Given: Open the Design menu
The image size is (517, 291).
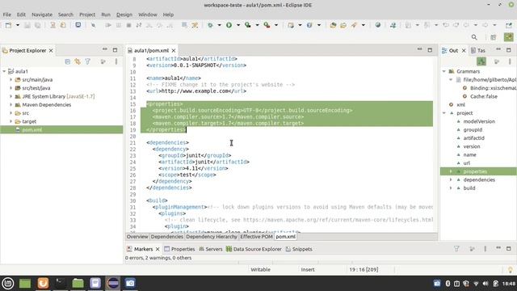Looking at the screenshot, I should (124, 15).
